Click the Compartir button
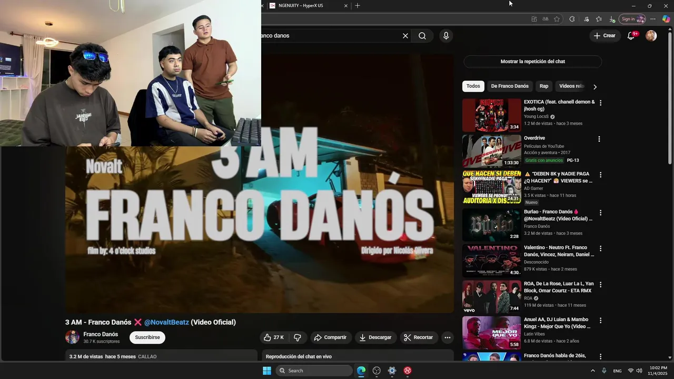 [x=331, y=337]
